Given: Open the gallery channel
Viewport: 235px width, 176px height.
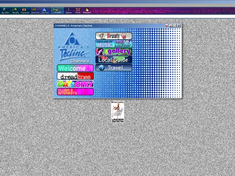Looking at the screenshot, I should [114, 52].
